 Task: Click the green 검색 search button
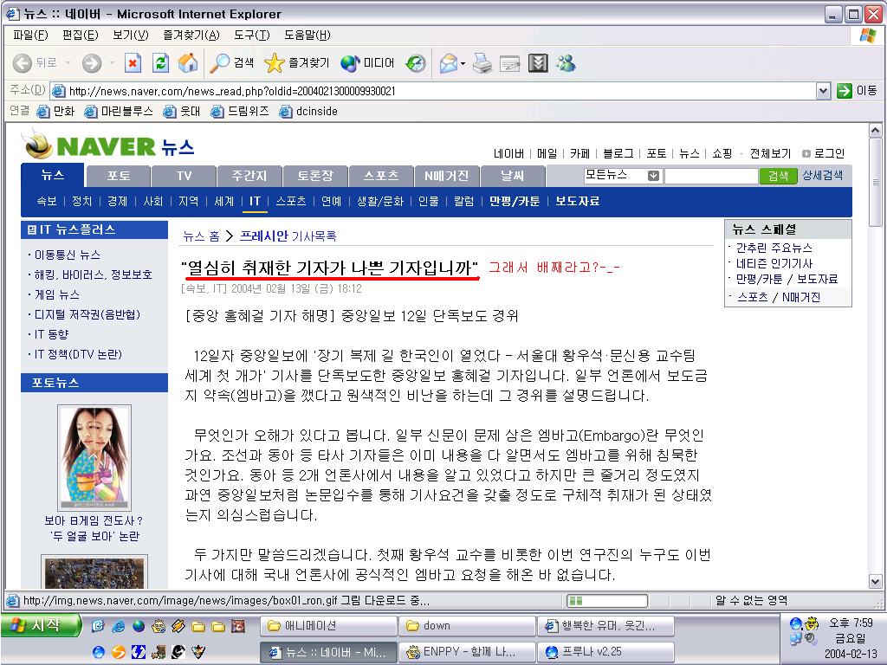778,176
